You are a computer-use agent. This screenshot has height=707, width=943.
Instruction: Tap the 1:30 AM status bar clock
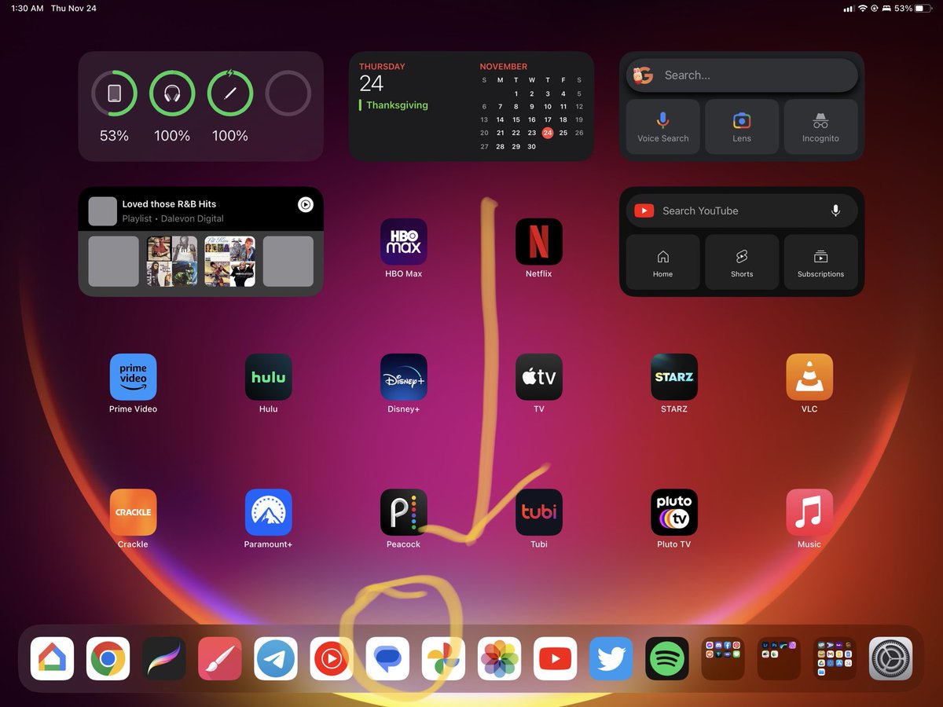click(x=28, y=8)
